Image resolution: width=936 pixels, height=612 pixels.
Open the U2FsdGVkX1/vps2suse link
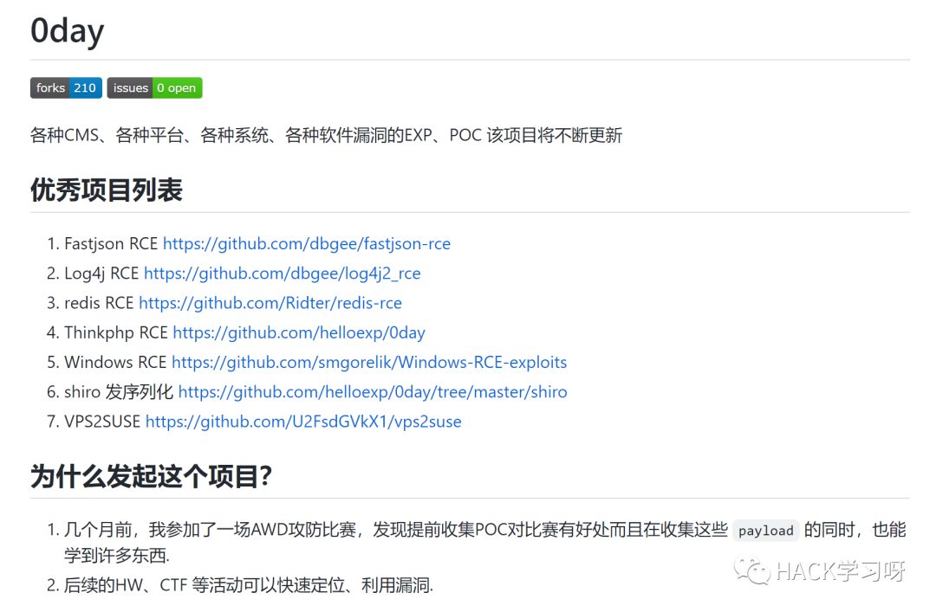(304, 422)
